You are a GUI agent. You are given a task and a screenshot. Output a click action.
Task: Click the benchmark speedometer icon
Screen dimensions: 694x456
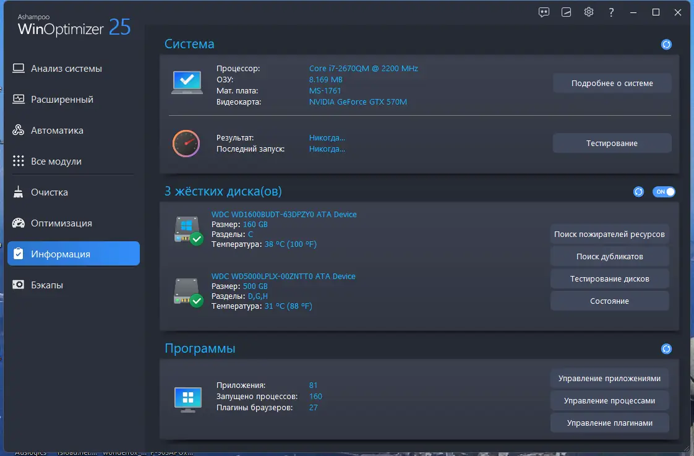(x=186, y=144)
